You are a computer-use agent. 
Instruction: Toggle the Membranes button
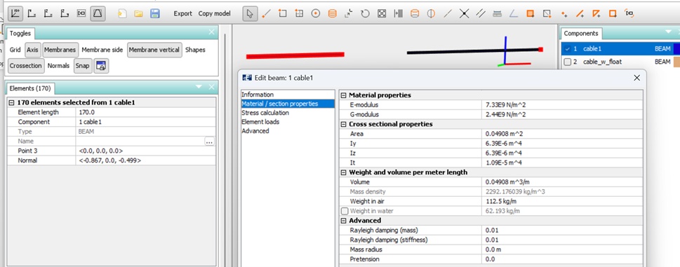point(61,50)
